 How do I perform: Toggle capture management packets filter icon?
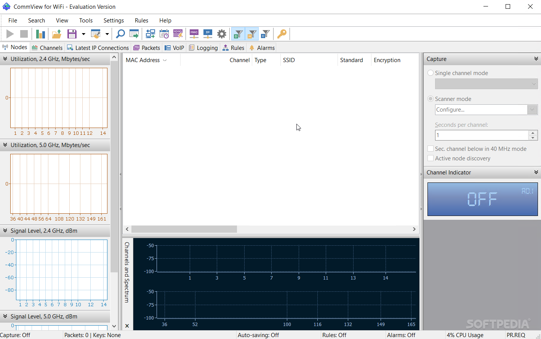pyautogui.click(x=252, y=34)
